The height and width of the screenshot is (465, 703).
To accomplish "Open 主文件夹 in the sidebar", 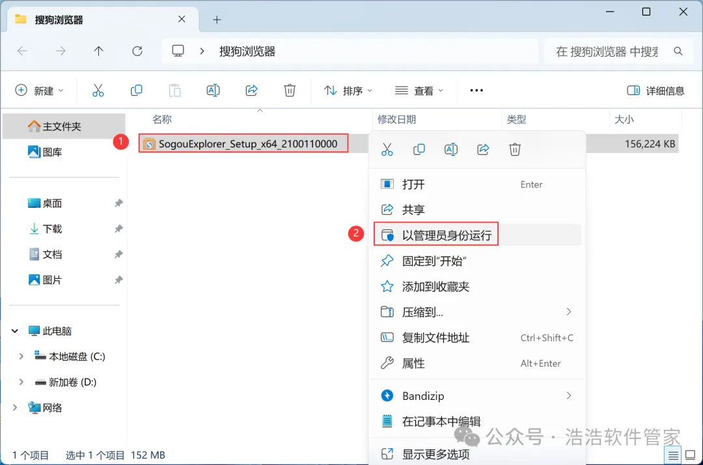I will [x=64, y=126].
